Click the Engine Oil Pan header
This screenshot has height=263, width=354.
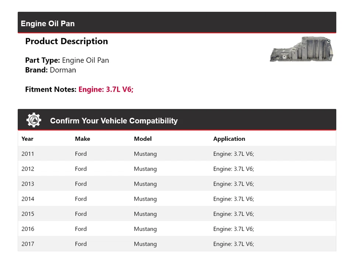pyautogui.click(x=48, y=24)
